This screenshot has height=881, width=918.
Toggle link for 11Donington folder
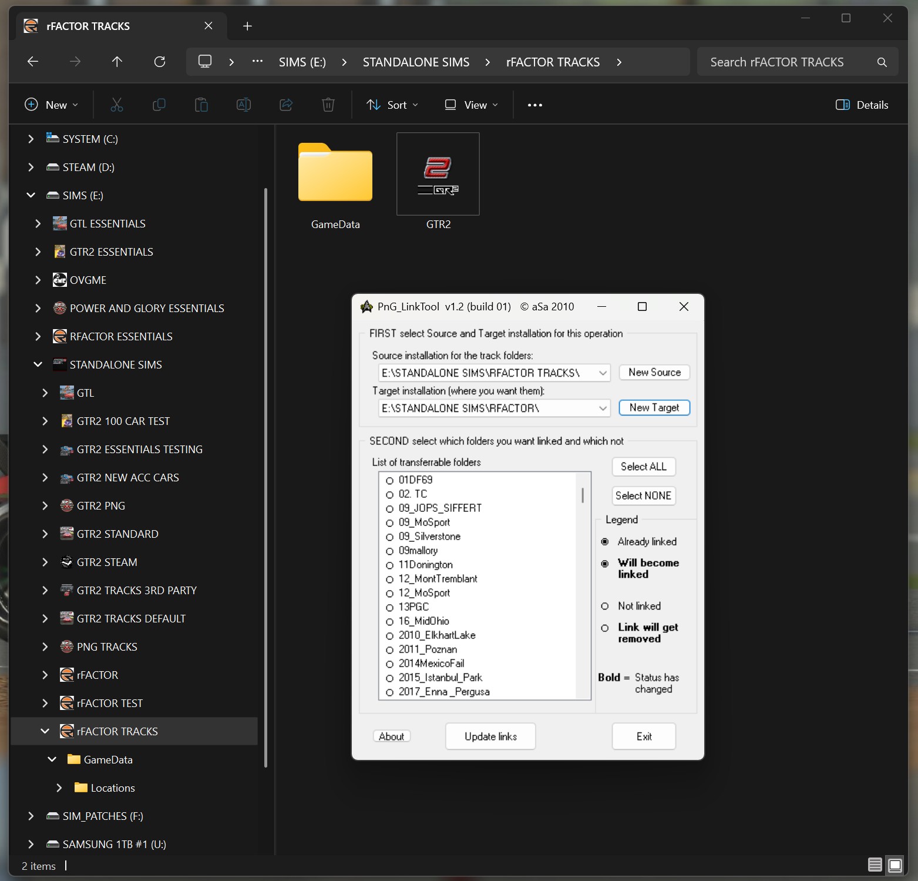(389, 565)
